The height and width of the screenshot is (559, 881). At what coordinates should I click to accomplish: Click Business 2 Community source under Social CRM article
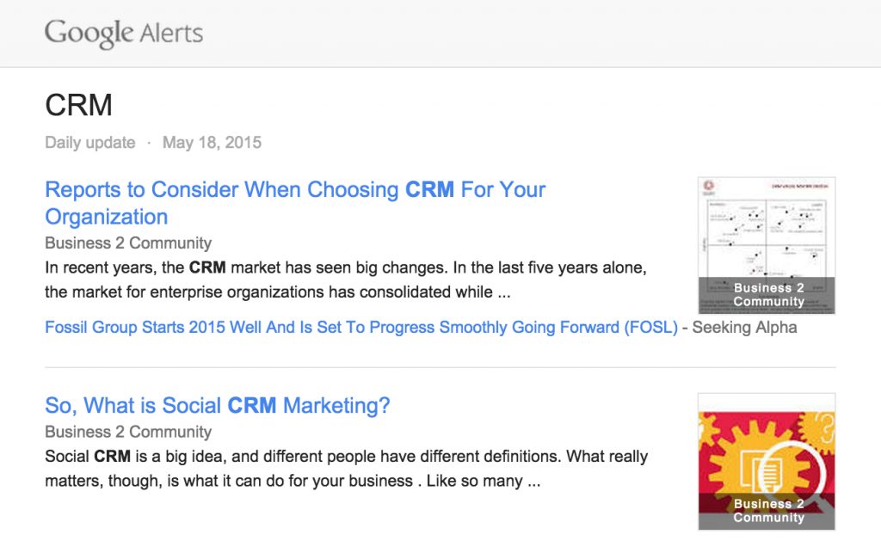tap(128, 432)
